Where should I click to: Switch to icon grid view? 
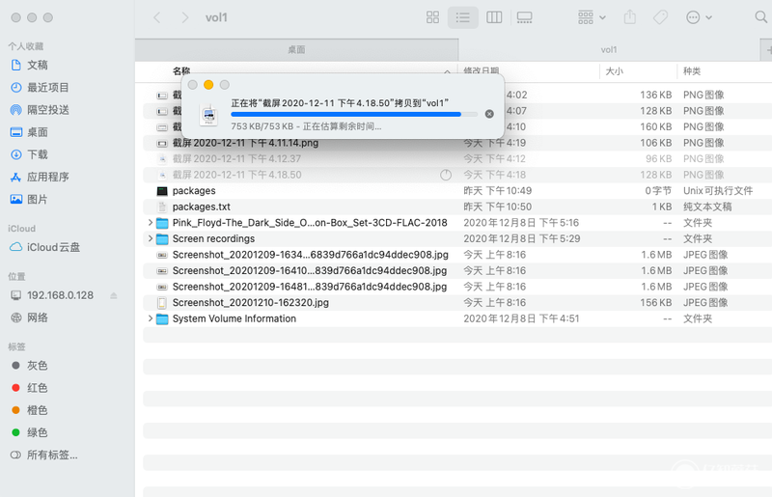[432, 17]
